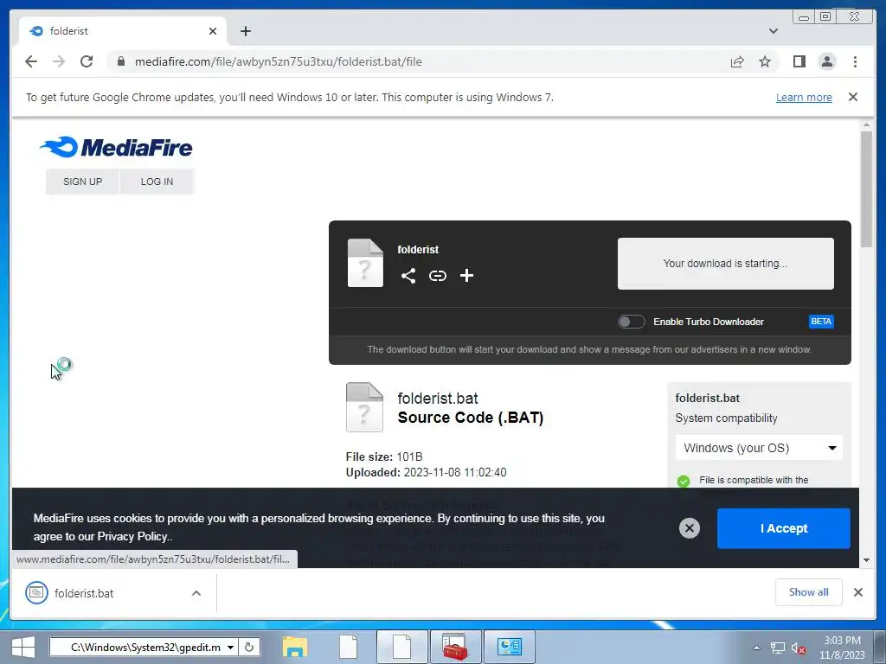Click the SIGN UP button
Viewport: 886px width, 664px height.
(x=82, y=182)
